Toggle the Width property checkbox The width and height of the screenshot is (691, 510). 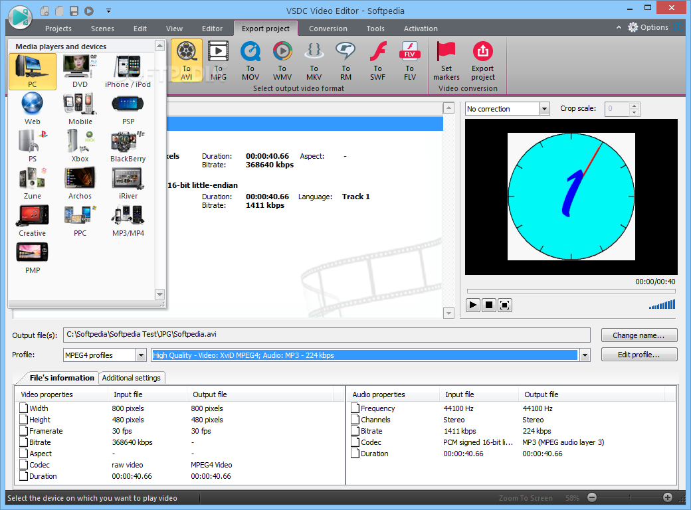[23, 408]
